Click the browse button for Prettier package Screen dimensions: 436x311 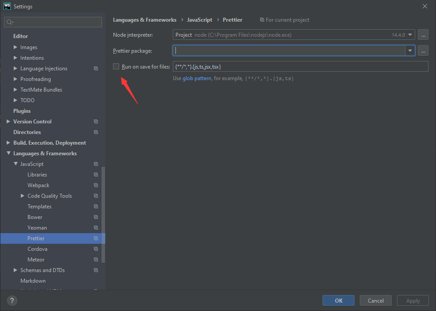[423, 51]
